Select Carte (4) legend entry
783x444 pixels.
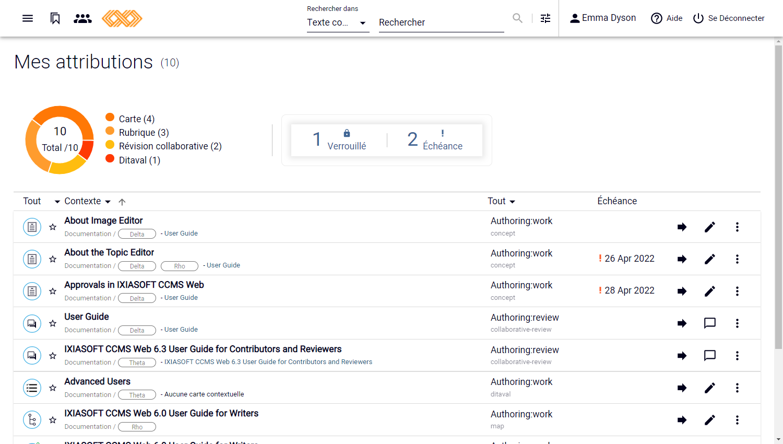130,119
